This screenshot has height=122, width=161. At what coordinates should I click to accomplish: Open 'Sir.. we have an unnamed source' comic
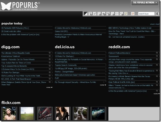point(126,37)
